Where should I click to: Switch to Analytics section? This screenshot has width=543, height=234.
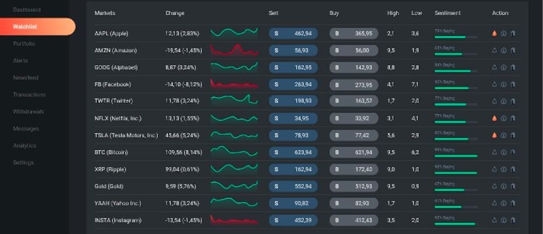[x=24, y=146]
